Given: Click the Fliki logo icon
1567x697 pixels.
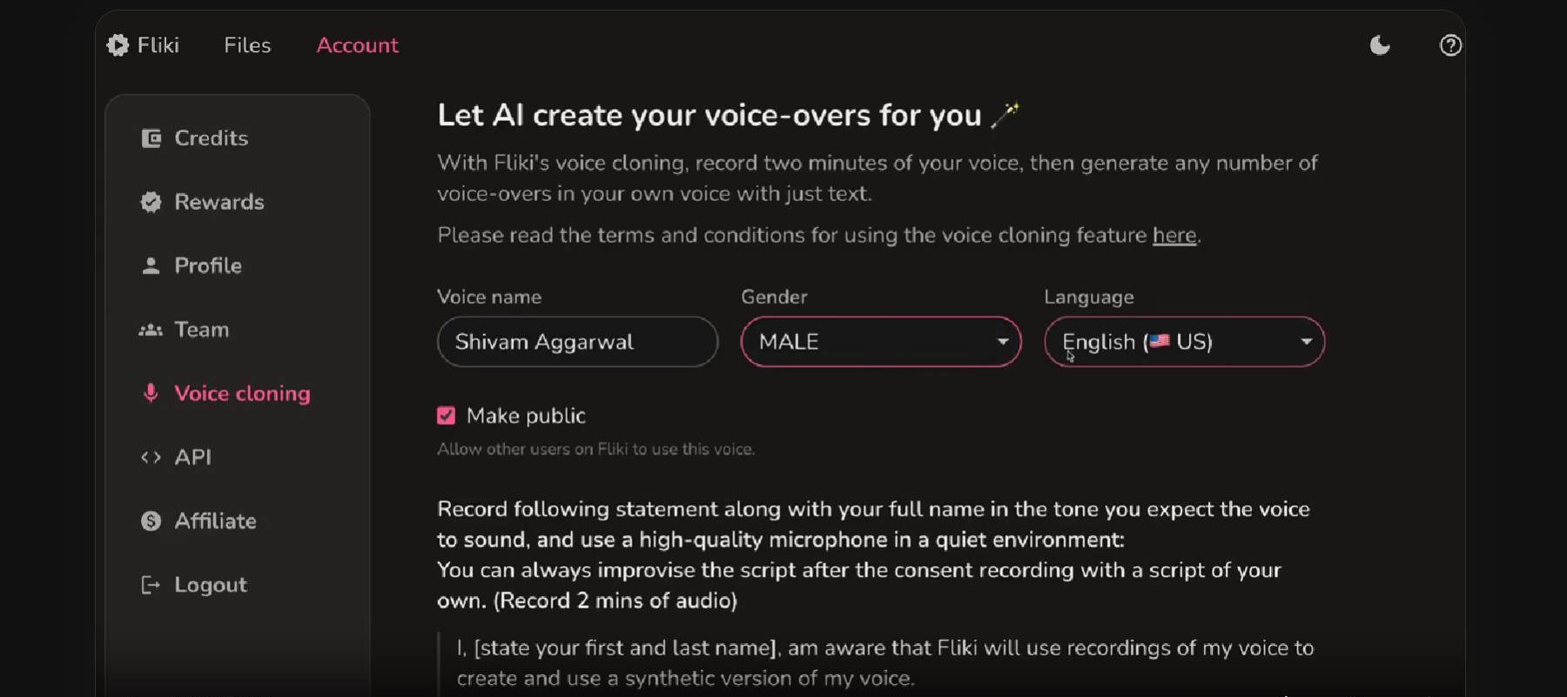Looking at the screenshot, I should 118,44.
